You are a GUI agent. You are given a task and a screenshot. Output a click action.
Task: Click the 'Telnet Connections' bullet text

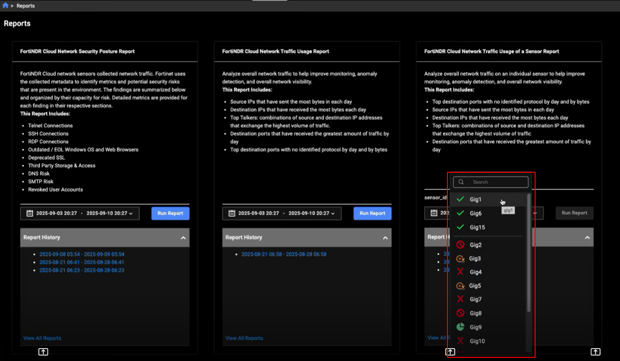pyautogui.click(x=50, y=126)
